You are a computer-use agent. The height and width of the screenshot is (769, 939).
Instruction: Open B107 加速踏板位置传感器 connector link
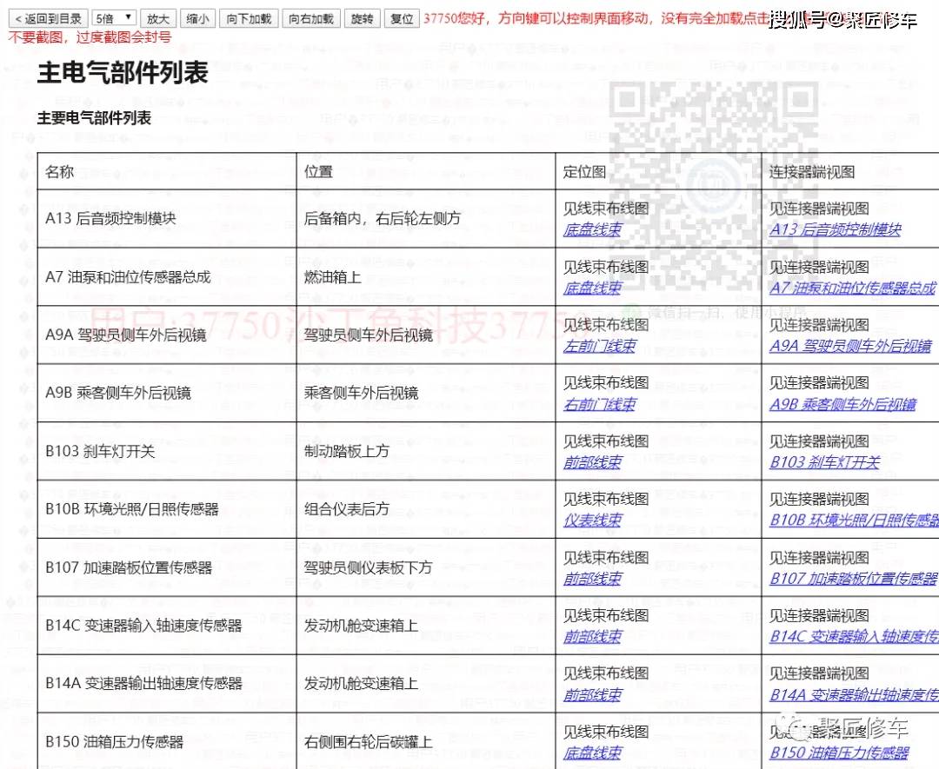click(853, 580)
